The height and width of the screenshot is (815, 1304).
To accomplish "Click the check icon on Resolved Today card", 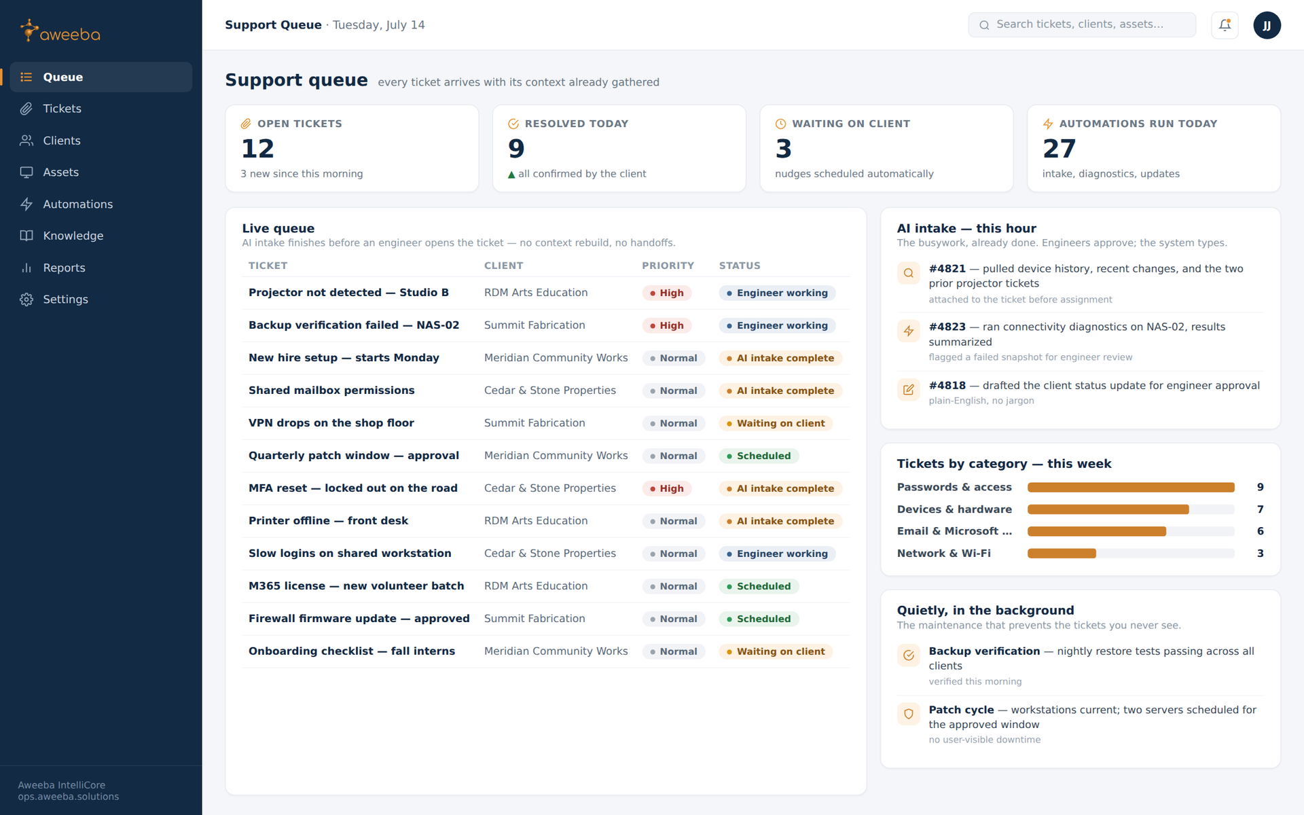I will [x=513, y=124].
